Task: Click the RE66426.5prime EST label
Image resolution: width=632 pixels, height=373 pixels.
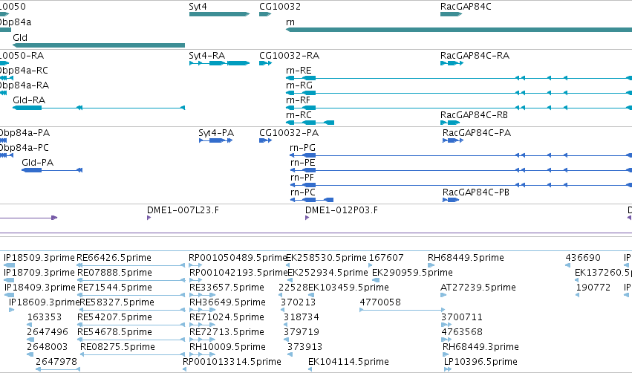Action: [114, 258]
